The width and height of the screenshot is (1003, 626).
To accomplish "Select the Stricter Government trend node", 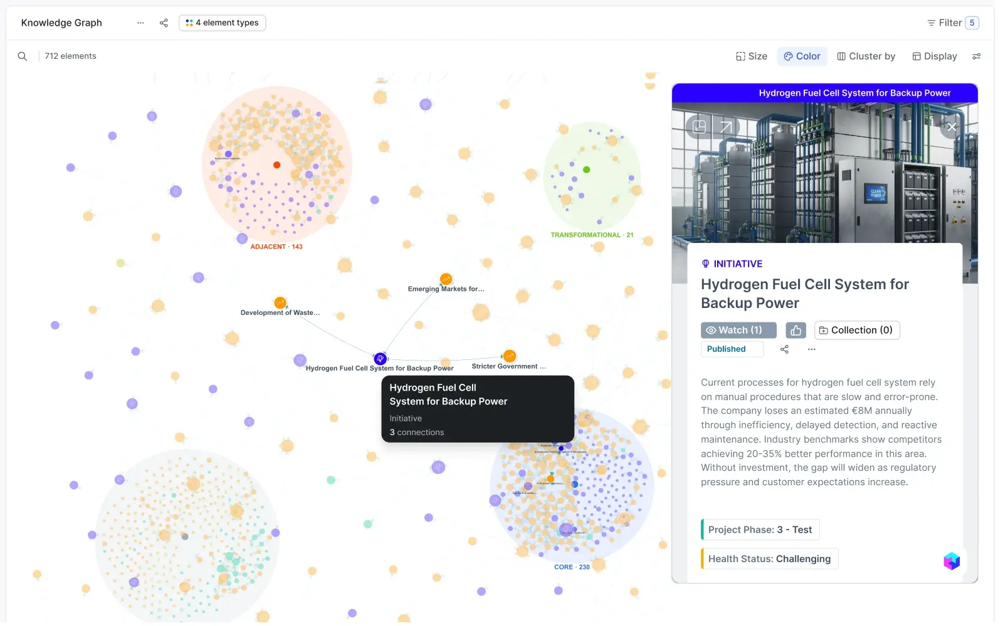I will tap(510, 356).
